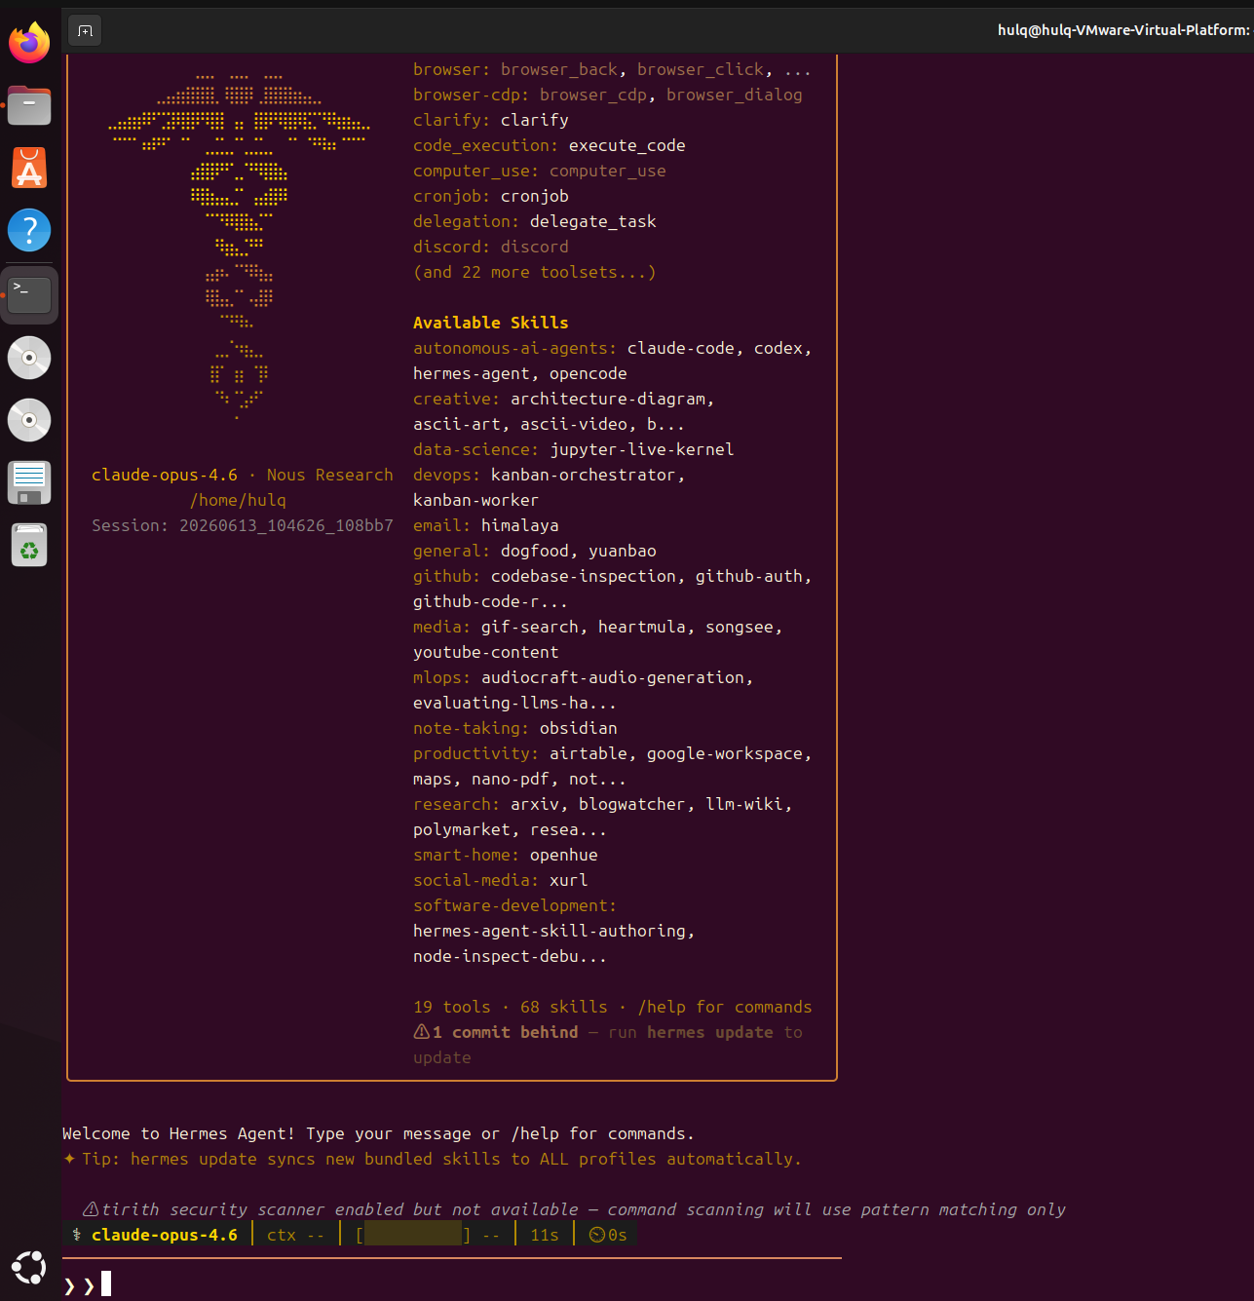Select the "arxiv" research skill
Viewport: 1254px width, 1301px height.
[x=535, y=804]
